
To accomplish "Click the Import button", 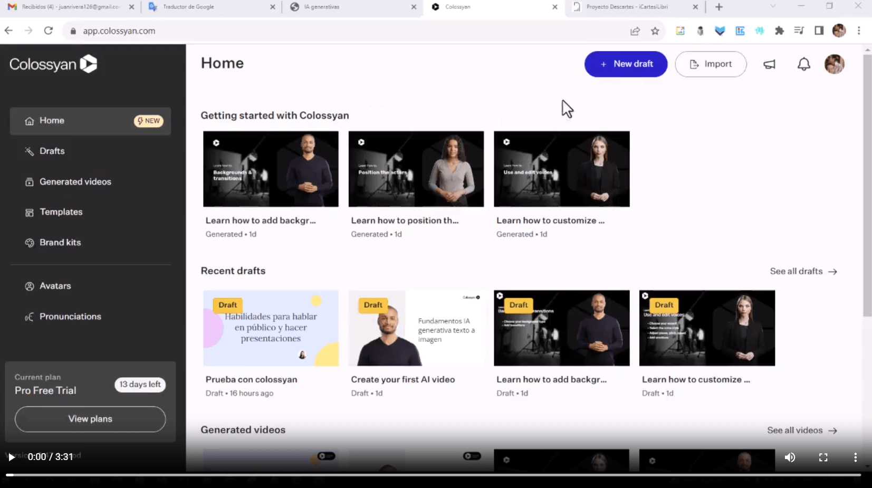I will [711, 64].
